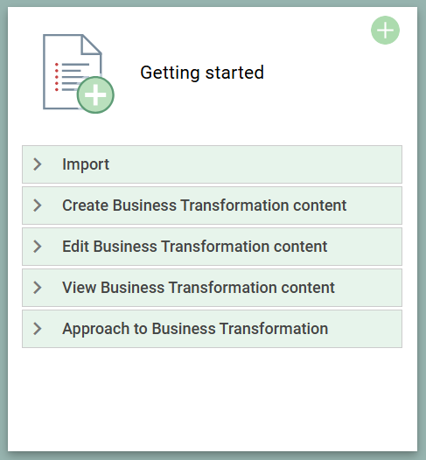
Task: Select Edit Business Transformation content label
Action: 194,247
